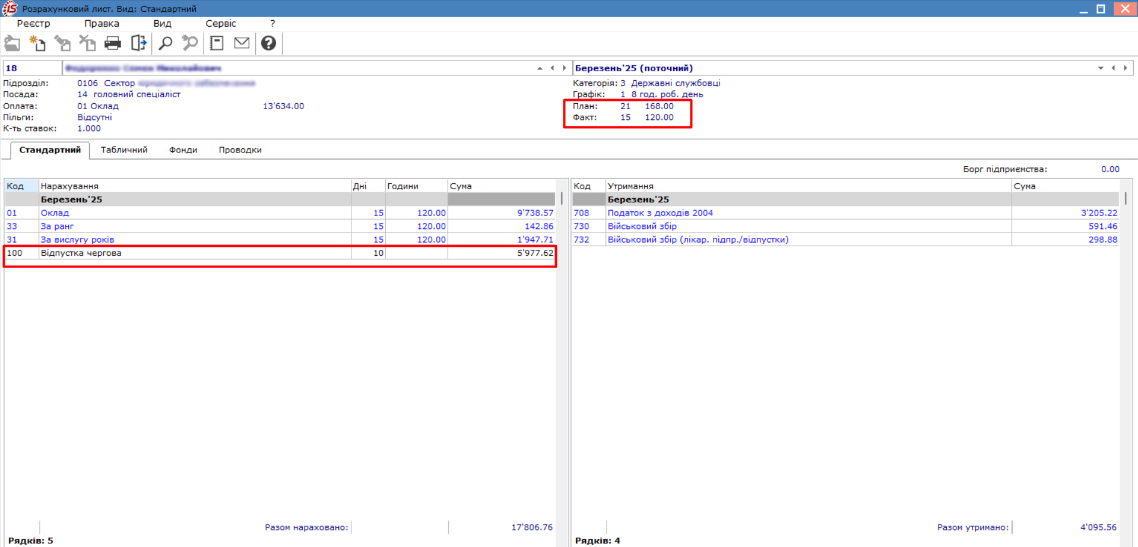Open the Правка menu

click(x=102, y=23)
